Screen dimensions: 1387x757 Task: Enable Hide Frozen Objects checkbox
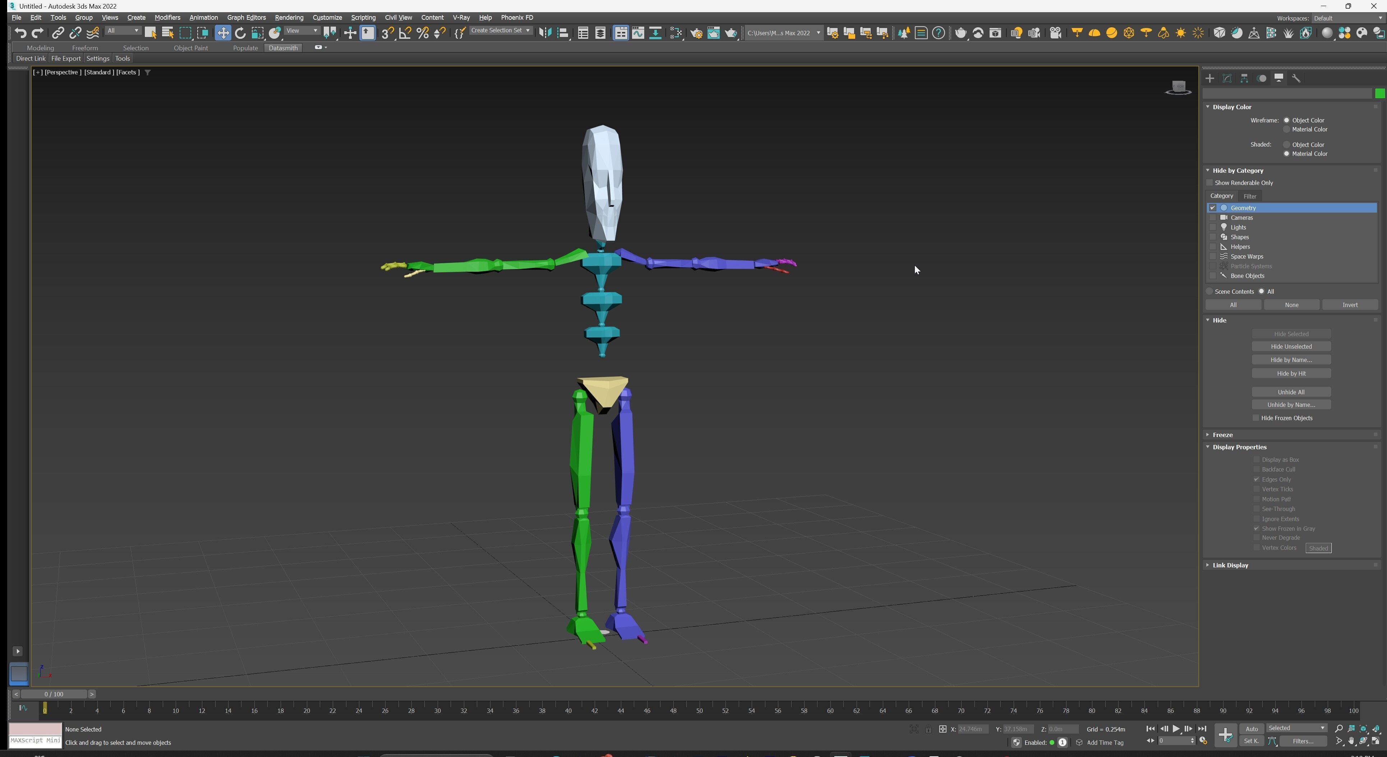[x=1256, y=418]
